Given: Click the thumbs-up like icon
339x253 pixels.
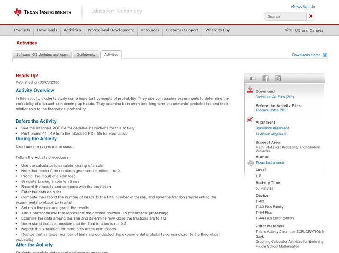Looking at the screenshot, I should tap(253, 78).
